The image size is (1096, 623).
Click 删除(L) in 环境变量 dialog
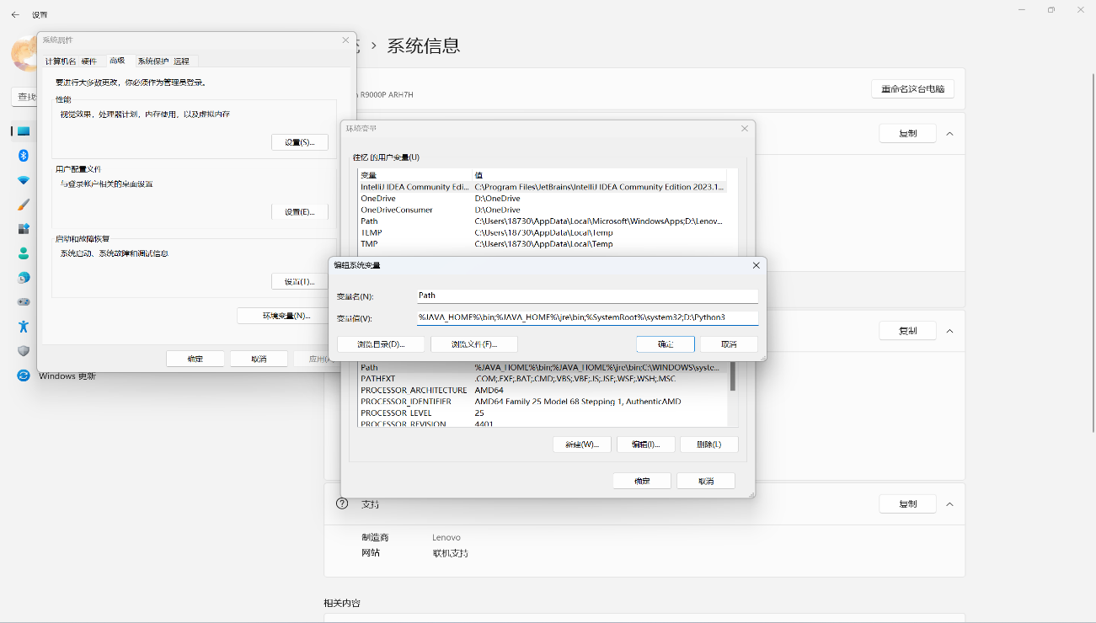[x=708, y=445]
